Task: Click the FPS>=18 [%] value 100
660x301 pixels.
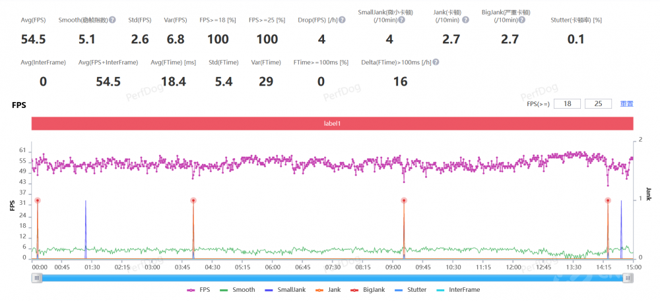Action: point(218,40)
